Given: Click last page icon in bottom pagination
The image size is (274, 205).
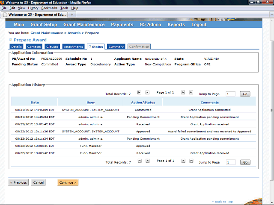Looking at the screenshot, I should coord(191,161).
